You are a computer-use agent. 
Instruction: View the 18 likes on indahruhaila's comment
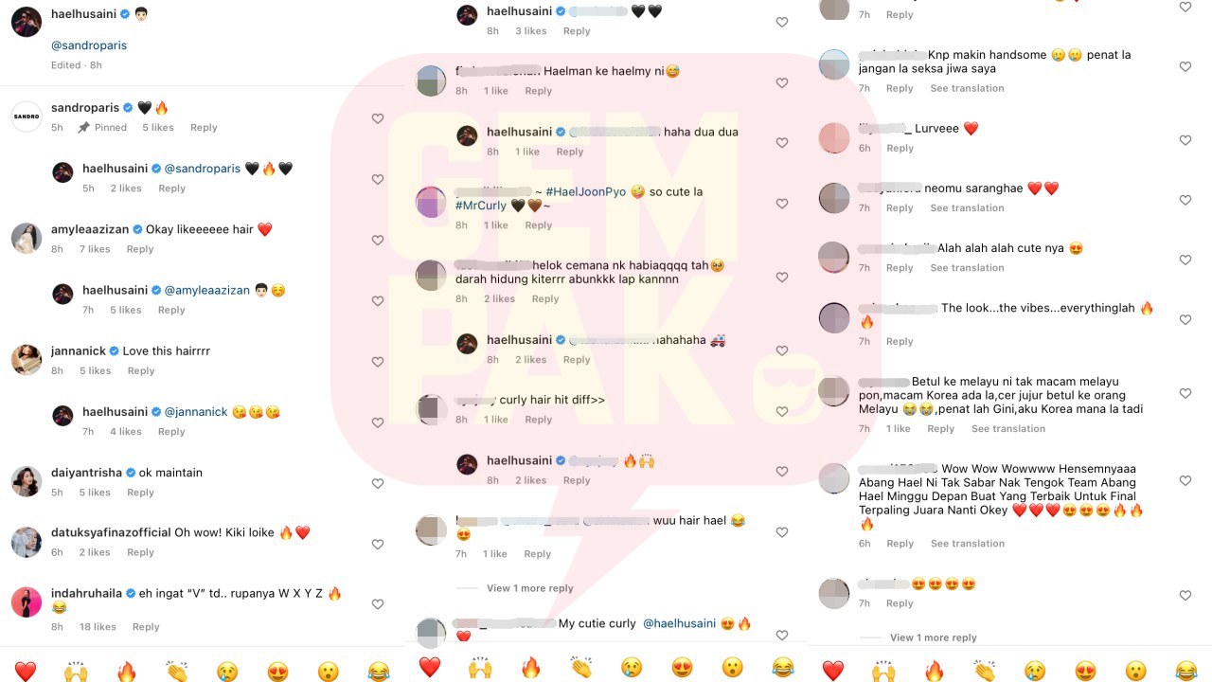(x=98, y=627)
